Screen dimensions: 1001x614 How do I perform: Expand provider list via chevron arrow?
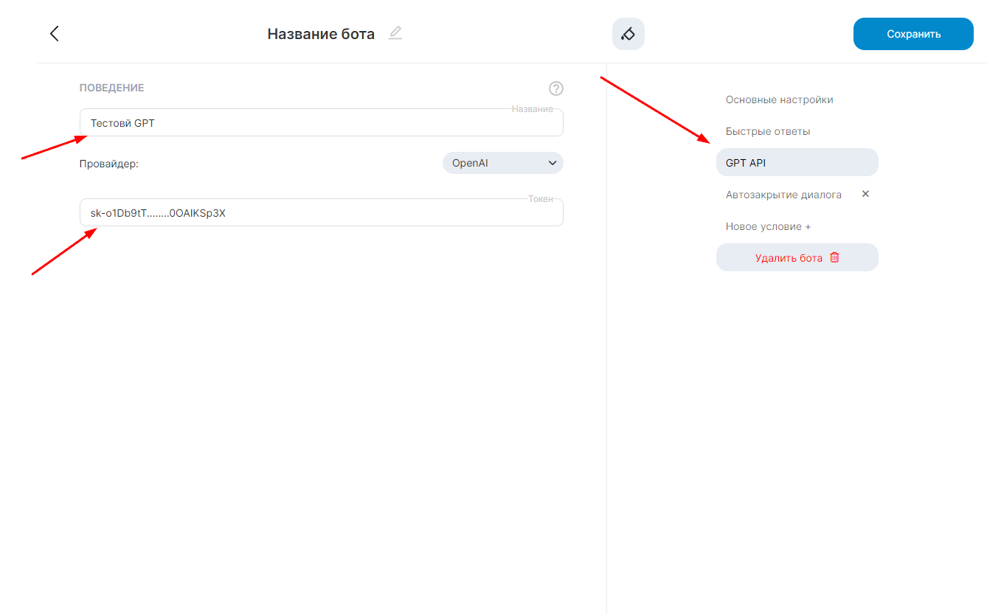click(553, 163)
